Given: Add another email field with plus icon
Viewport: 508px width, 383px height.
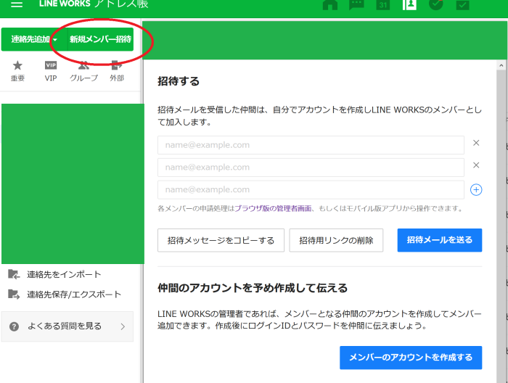Looking at the screenshot, I should pyautogui.click(x=476, y=190).
